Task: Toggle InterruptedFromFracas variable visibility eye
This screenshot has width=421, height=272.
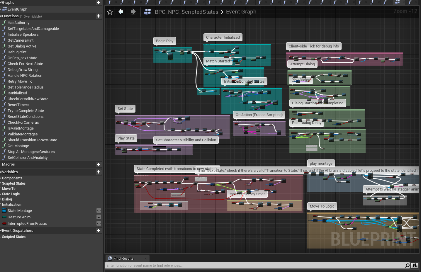Action: pyautogui.click(x=99, y=224)
